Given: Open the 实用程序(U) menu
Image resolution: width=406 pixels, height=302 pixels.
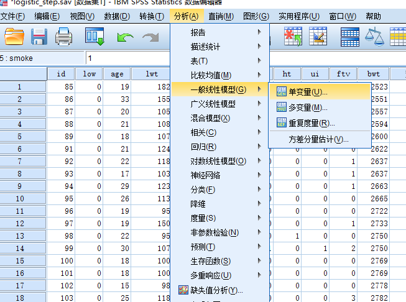Looking at the screenshot, I should coord(299,16).
